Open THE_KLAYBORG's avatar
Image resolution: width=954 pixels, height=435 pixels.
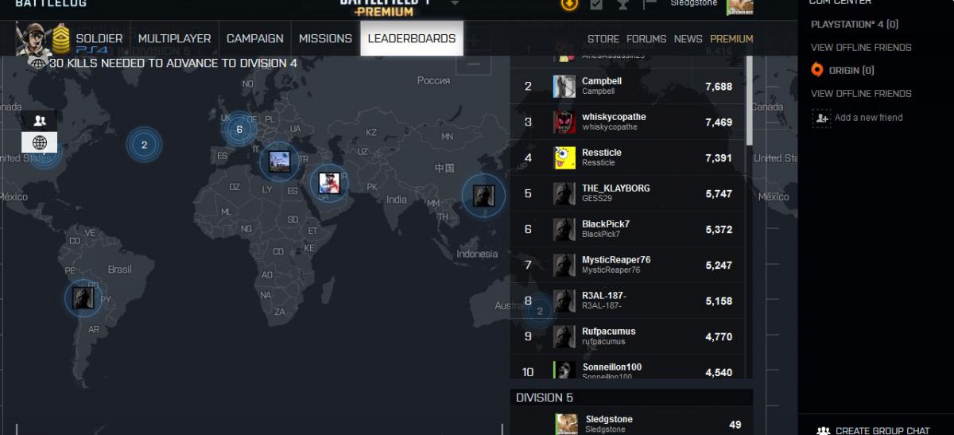(564, 193)
